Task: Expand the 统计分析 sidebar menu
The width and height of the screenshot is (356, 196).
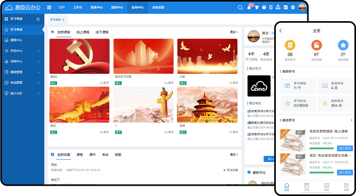Action: coord(22,93)
